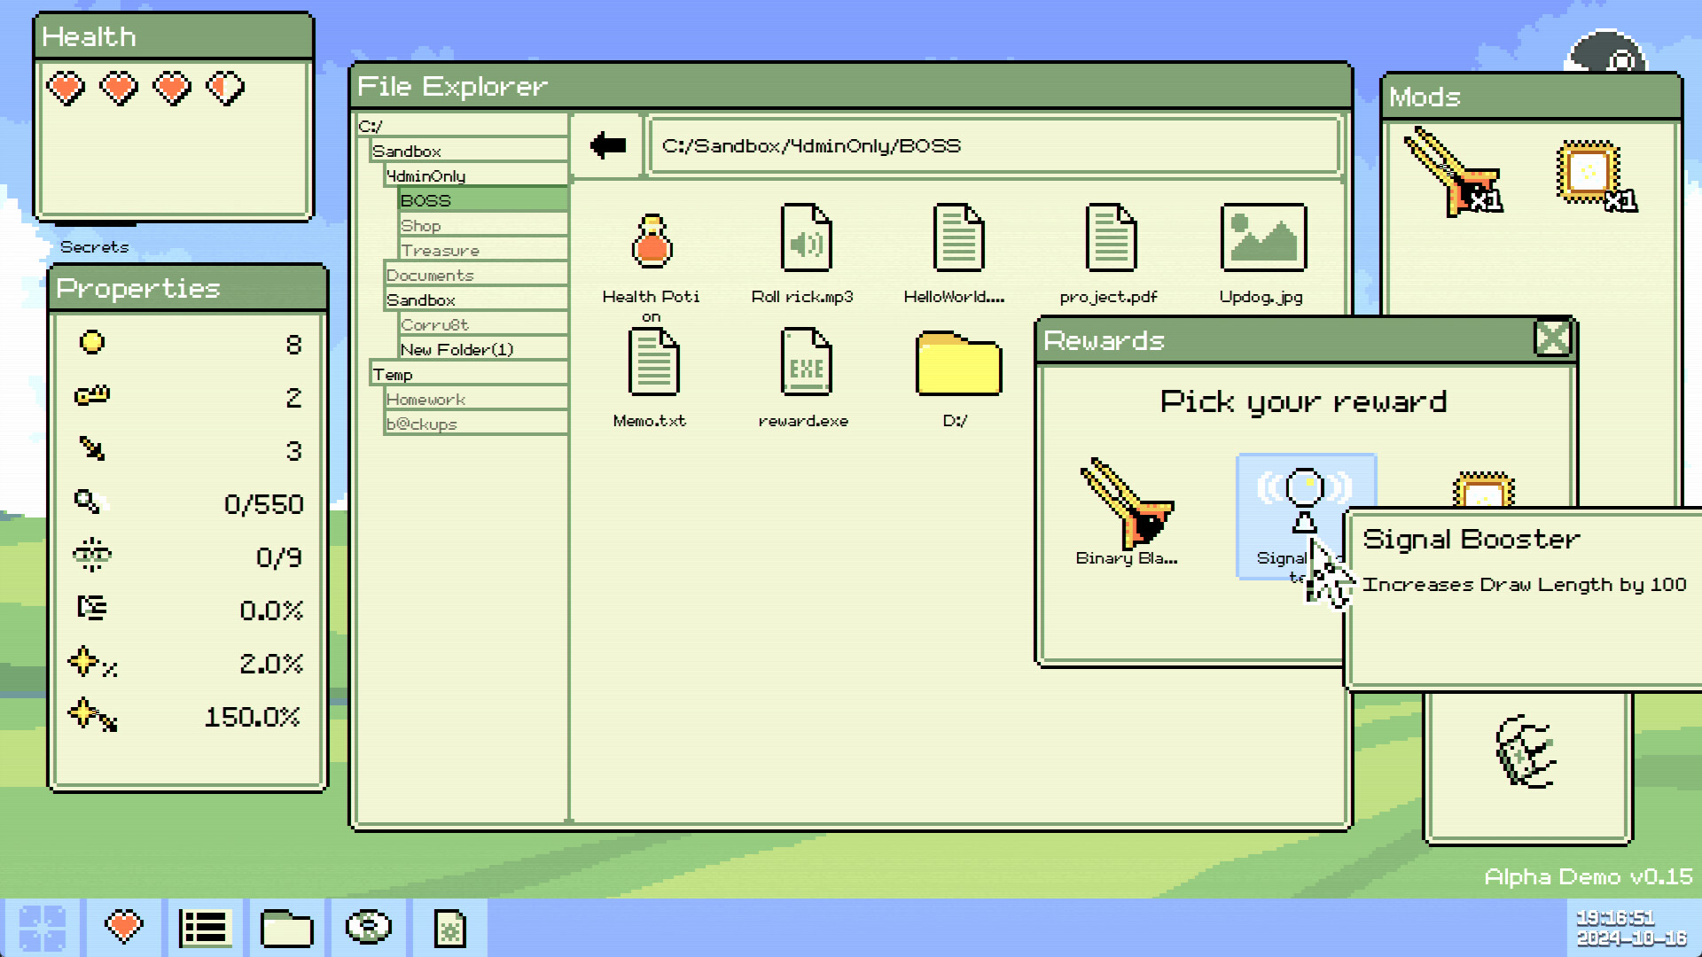This screenshot has width=1702, height=957.
Task: Select the Binary Blade reward
Action: pyautogui.click(x=1128, y=510)
